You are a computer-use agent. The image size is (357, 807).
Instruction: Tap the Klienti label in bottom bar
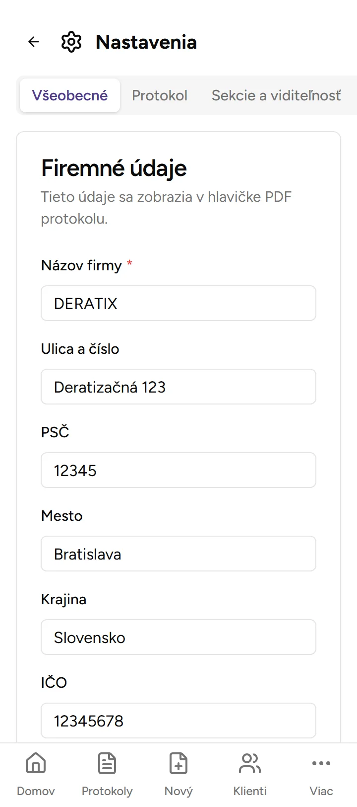tap(250, 791)
